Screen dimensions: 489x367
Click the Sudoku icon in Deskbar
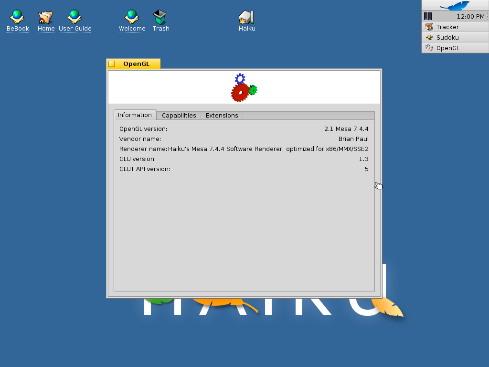[x=429, y=37]
